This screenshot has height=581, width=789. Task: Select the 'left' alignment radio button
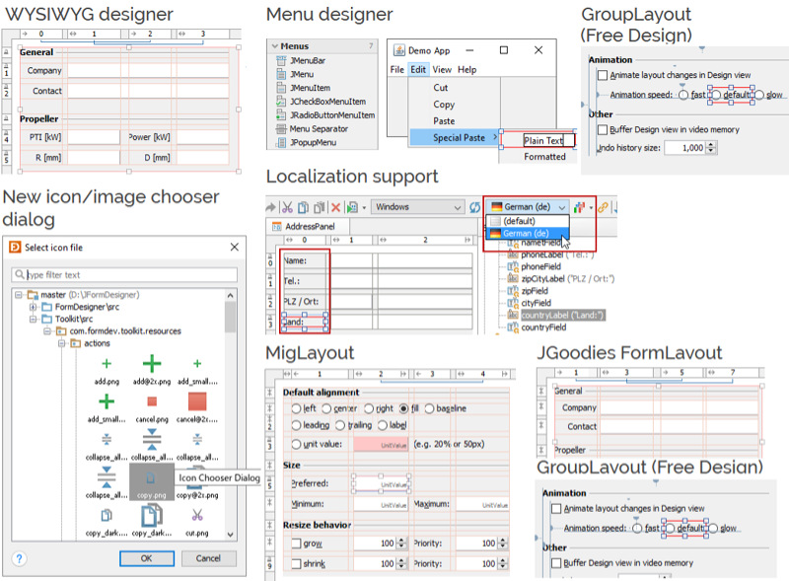tap(296, 408)
